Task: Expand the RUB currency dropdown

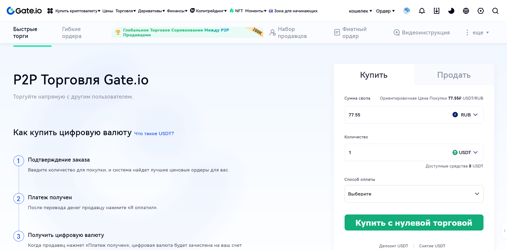Action: pyautogui.click(x=465, y=115)
